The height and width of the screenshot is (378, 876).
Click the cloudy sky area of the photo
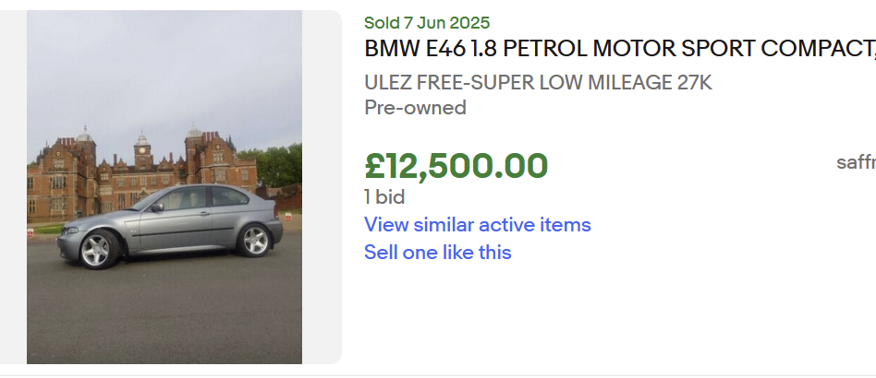click(166, 65)
